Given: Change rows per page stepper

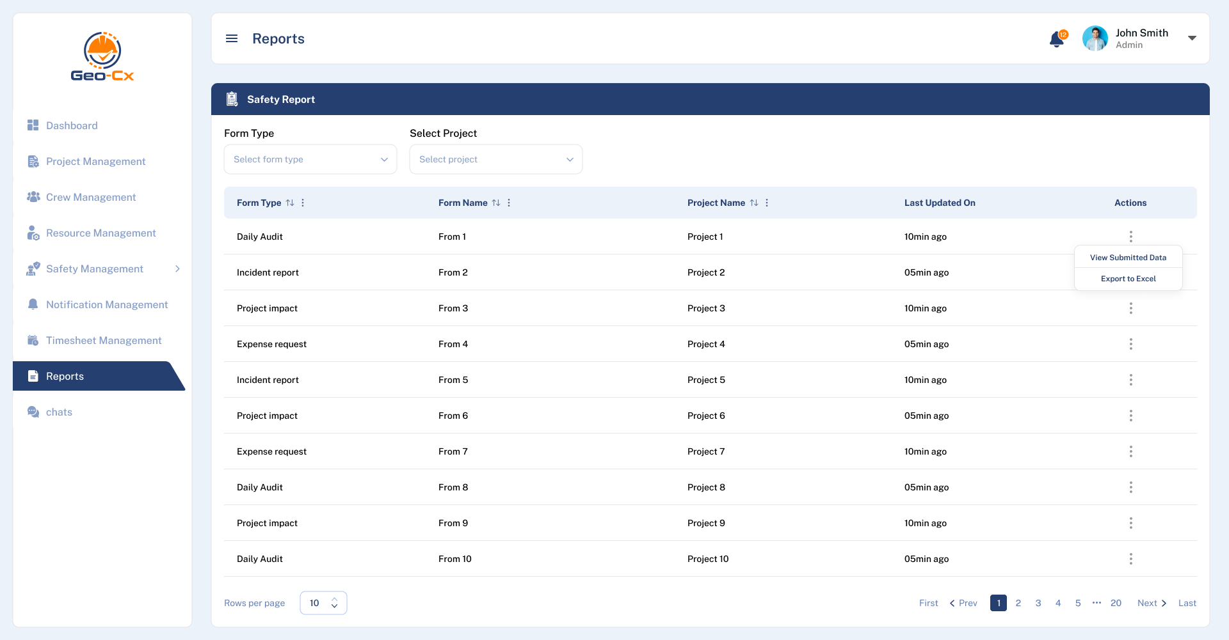Looking at the screenshot, I should click(x=334, y=603).
